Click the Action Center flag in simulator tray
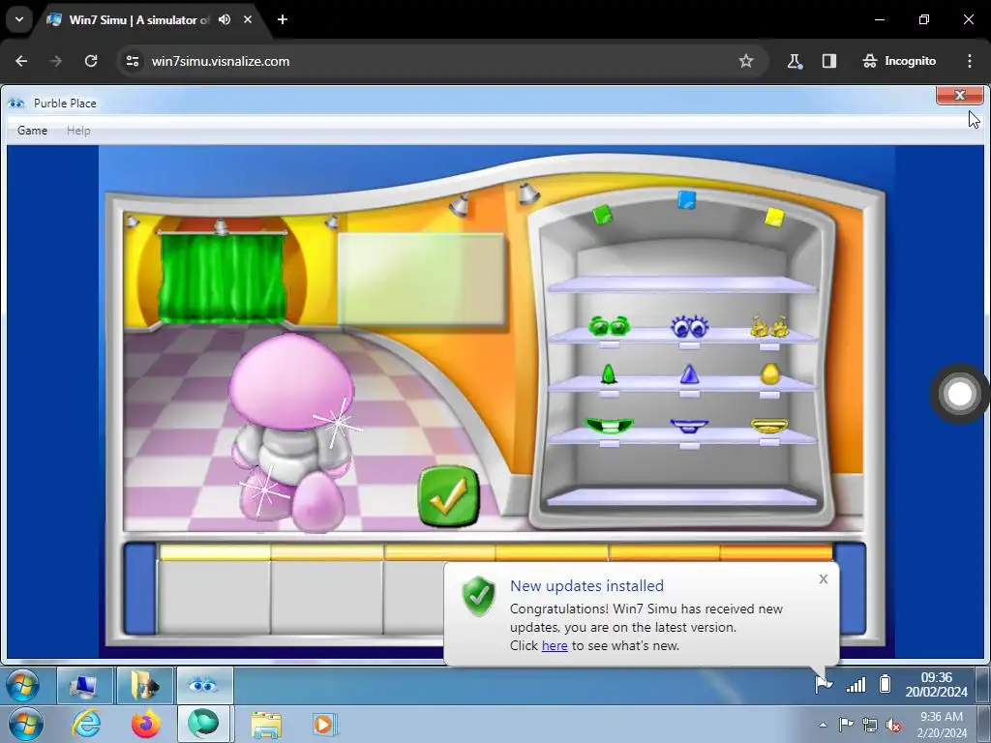Image resolution: width=991 pixels, height=743 pixels. point(824,684)
